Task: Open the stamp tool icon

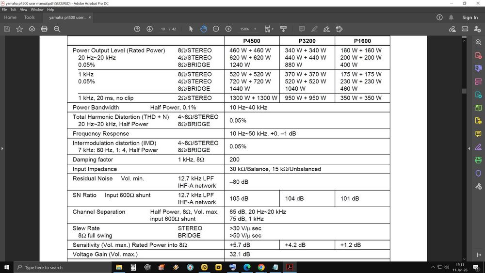Action: [x=339, y=29]
